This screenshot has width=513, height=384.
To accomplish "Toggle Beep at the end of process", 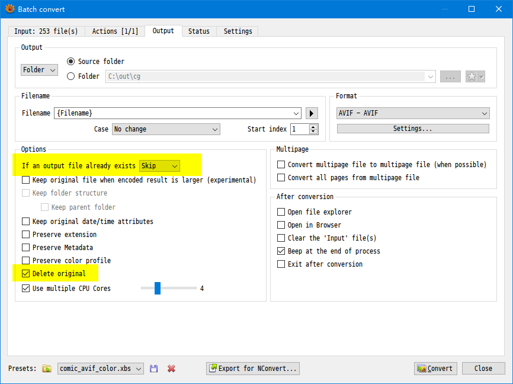I will click(x=281, y=251).
